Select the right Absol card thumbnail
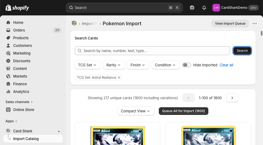Viewport: 263px width, 145px height. (x=209, y=136)
